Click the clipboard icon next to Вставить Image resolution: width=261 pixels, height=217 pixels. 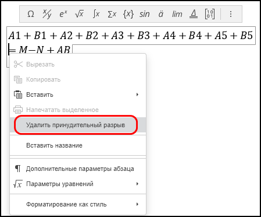(x=18, y=94)
